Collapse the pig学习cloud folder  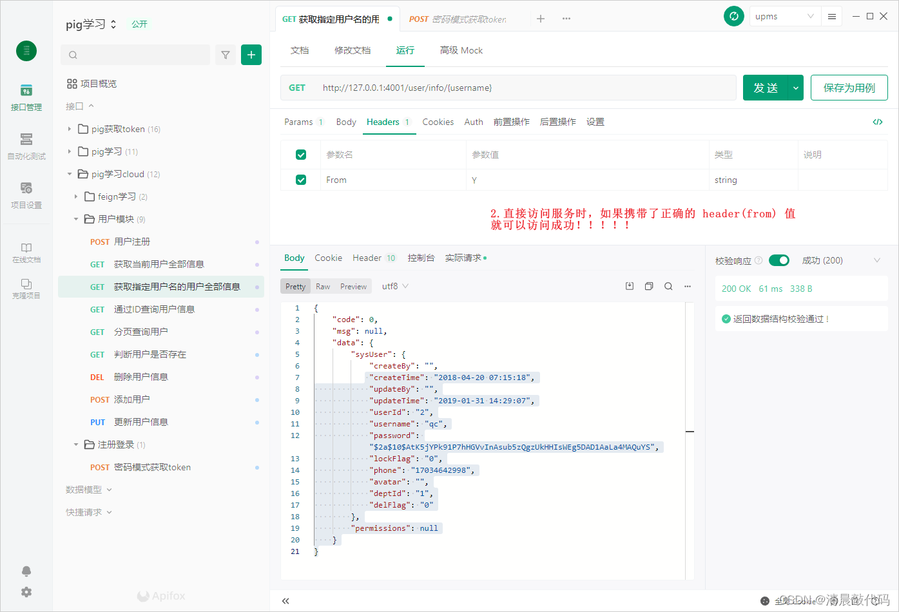(70, 174)
